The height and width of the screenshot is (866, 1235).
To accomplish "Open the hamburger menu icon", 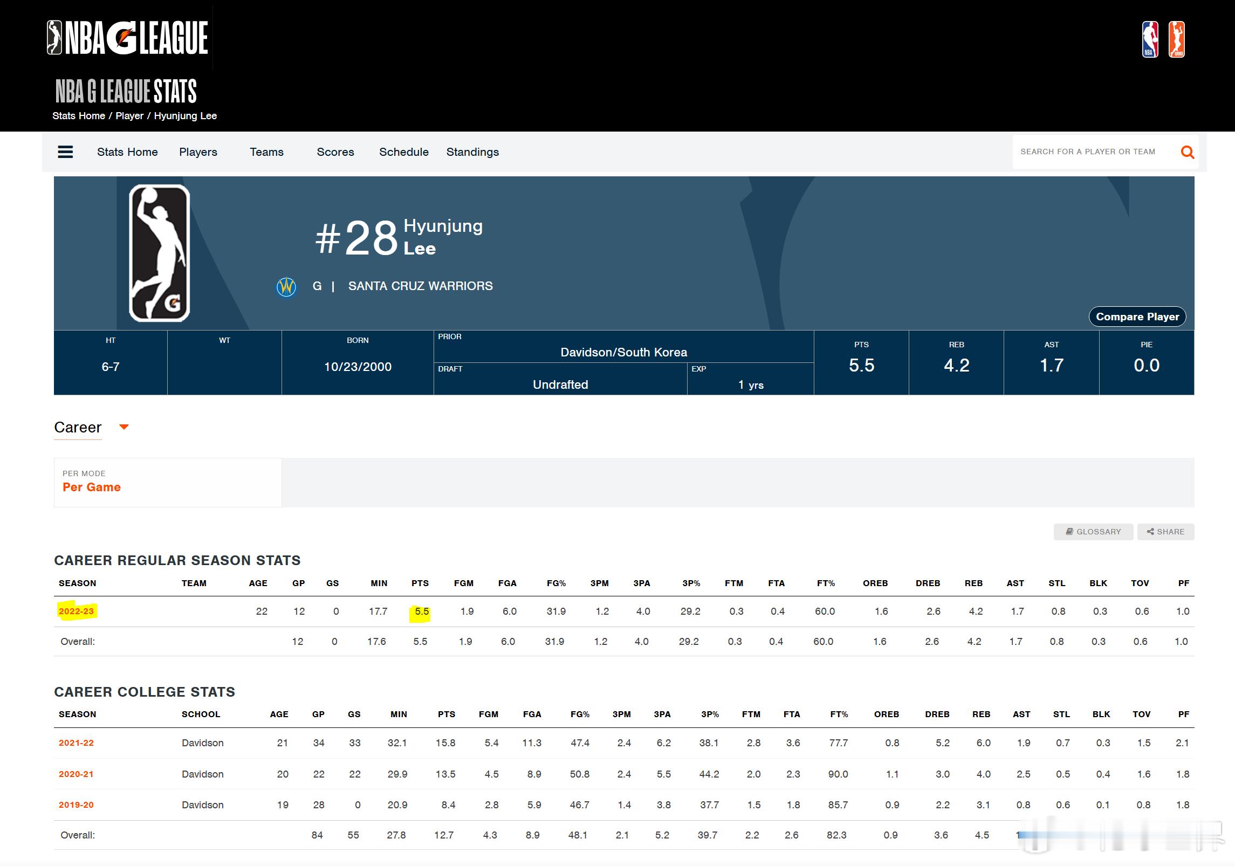I will tap(65, 152).
